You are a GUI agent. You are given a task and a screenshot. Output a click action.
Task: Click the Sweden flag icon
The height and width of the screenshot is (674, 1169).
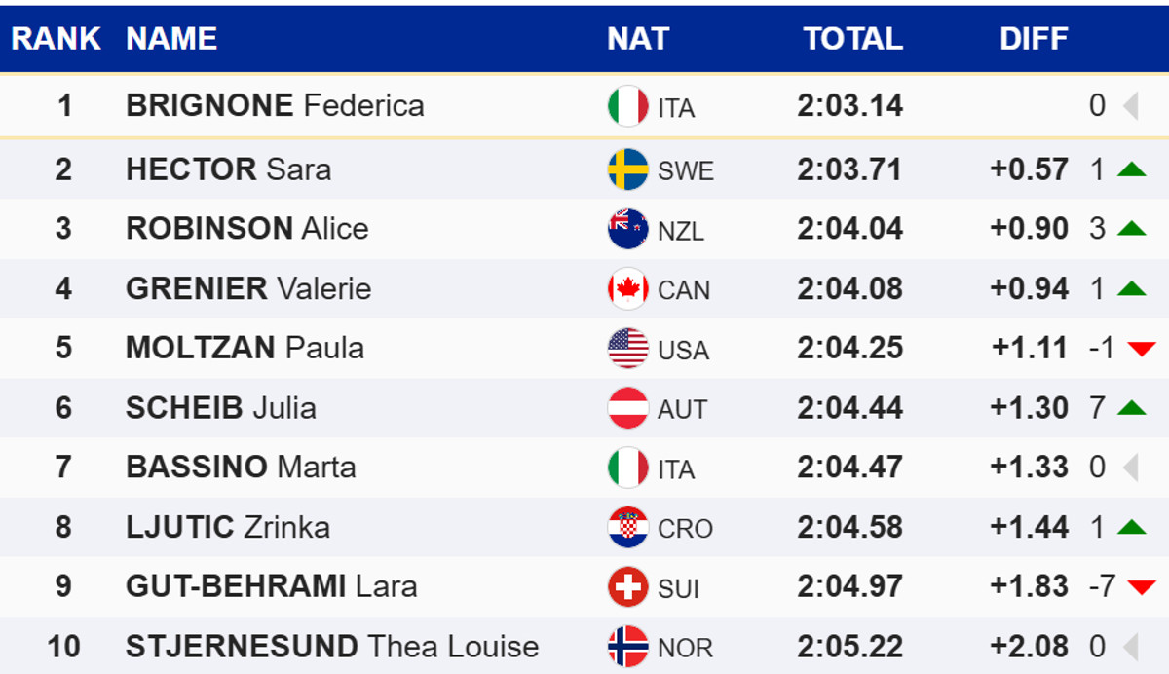click(x=627, y=169)
